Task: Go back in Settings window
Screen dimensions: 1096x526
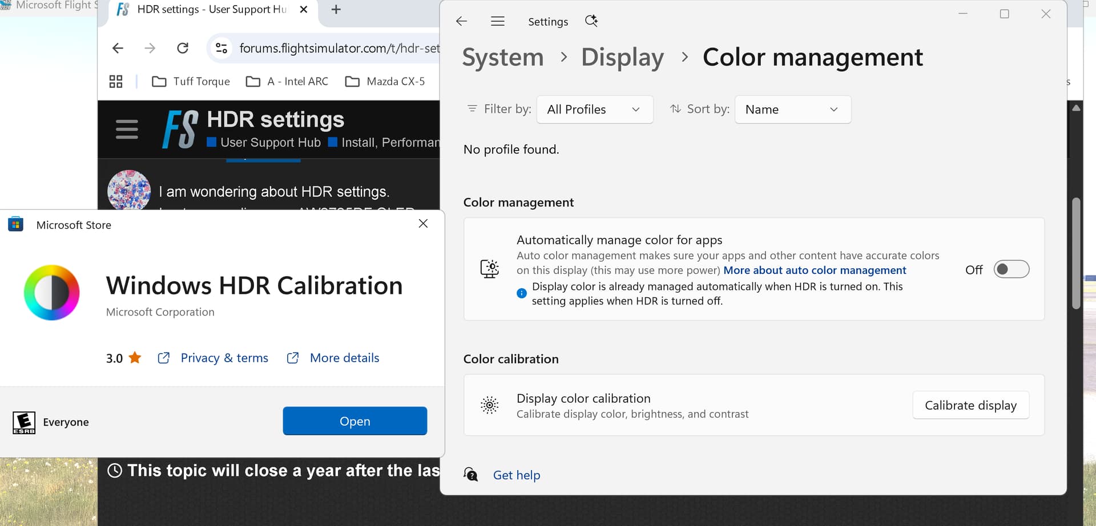Action: (x=462, y=21)
